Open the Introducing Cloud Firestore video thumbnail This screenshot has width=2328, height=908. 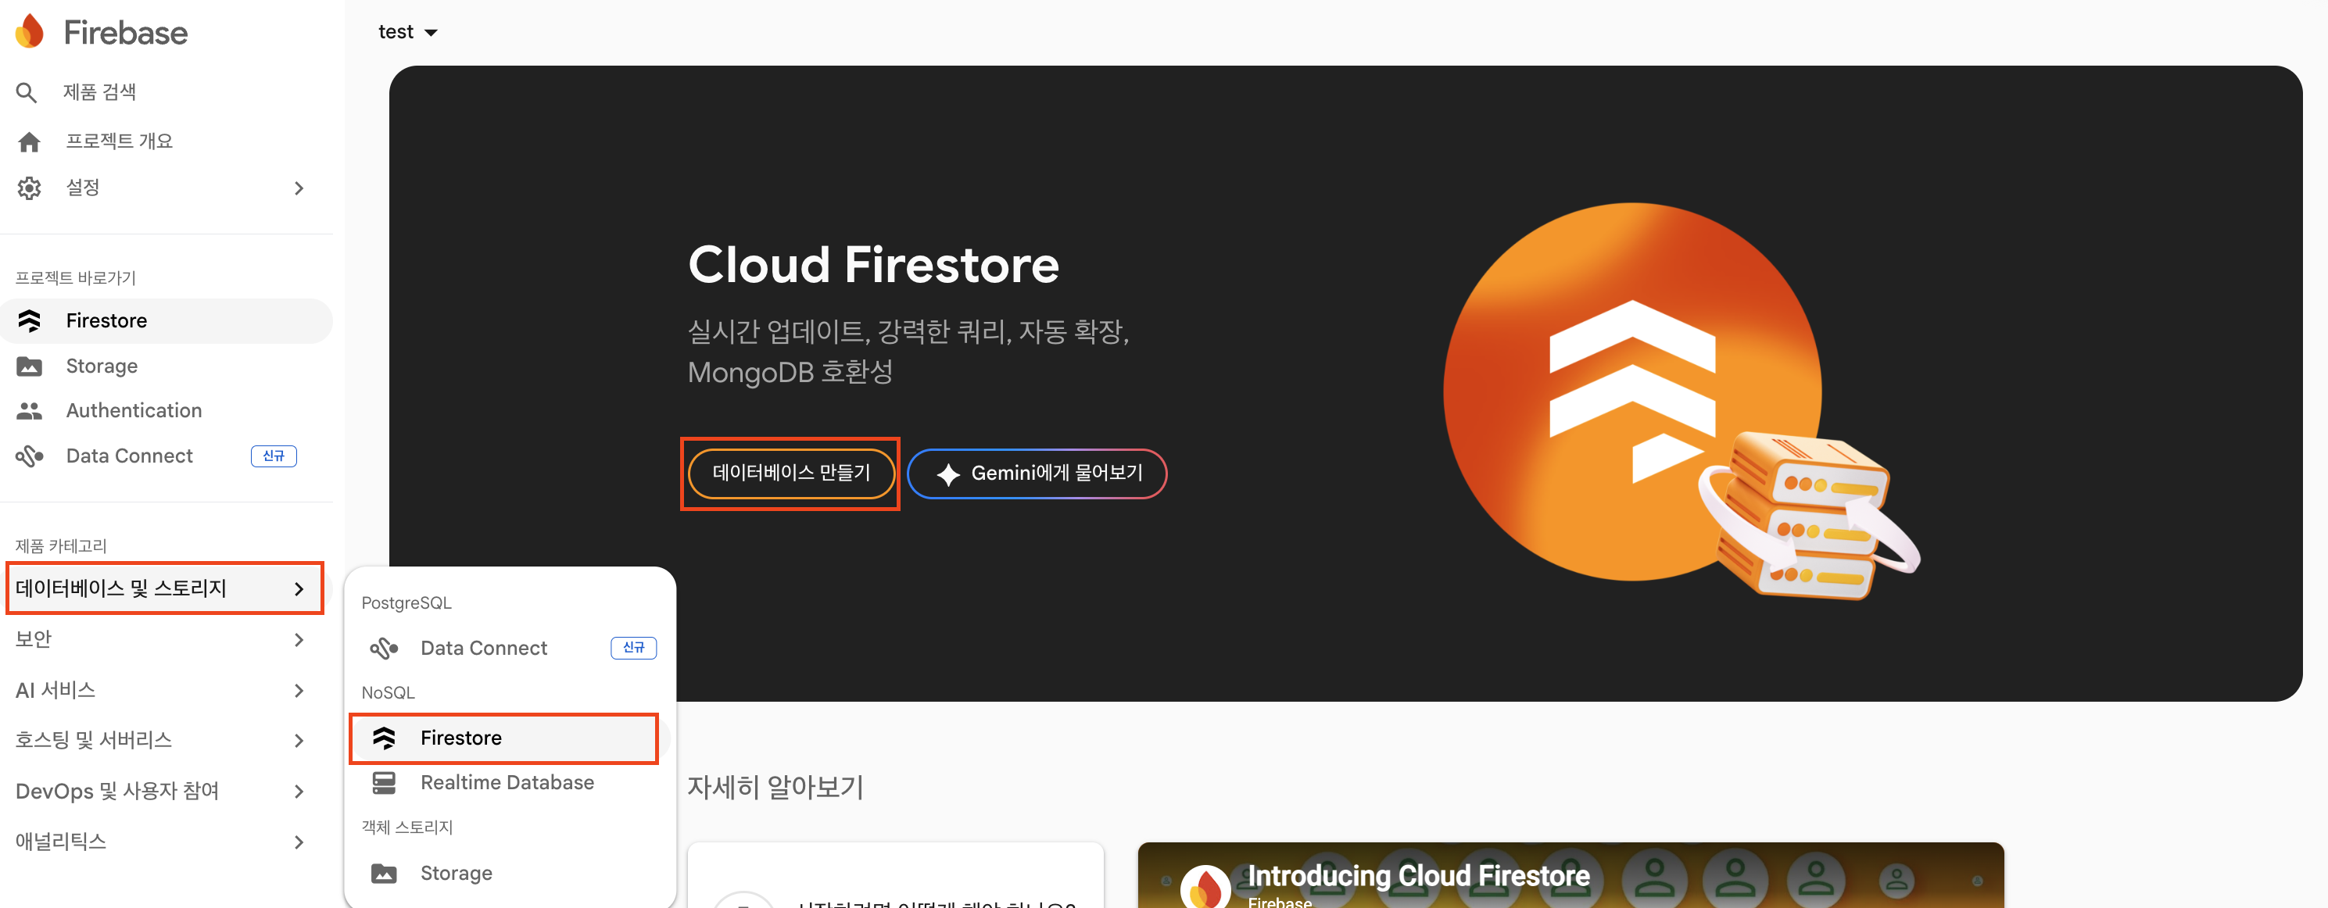coord(1571,874)
